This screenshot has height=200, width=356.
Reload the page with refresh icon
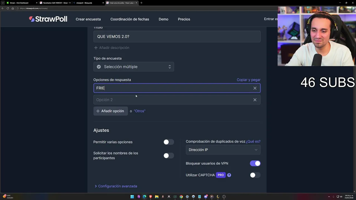[x=8, y=8]
